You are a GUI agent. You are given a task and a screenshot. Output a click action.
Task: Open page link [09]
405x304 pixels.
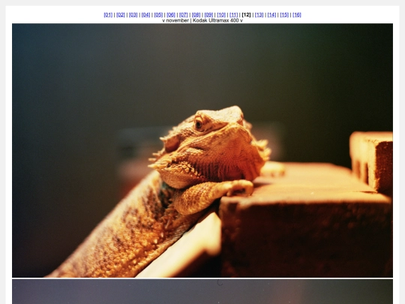[208, 15]
